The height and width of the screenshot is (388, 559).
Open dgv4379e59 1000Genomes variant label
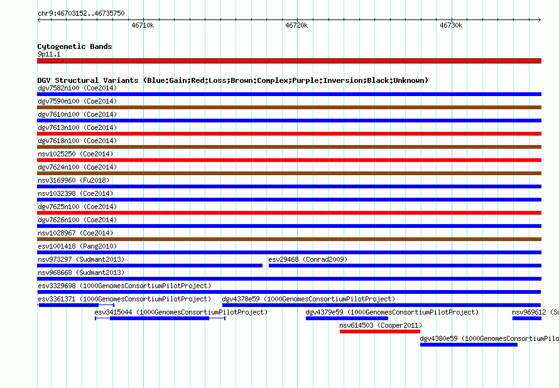tap(392, 312)
